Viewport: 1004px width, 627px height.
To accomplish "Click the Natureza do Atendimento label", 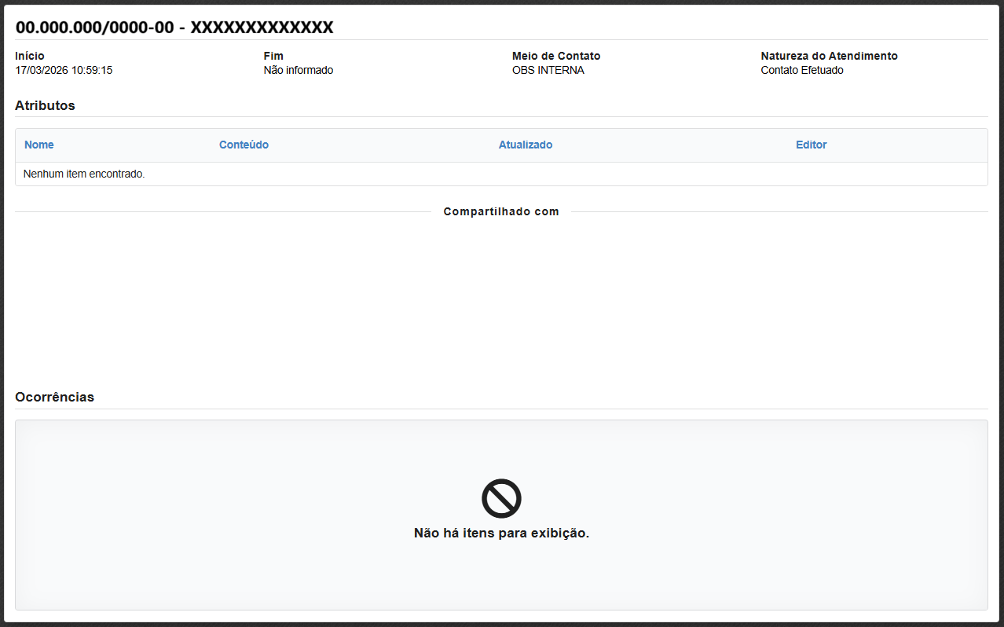I will pos(829,56).
